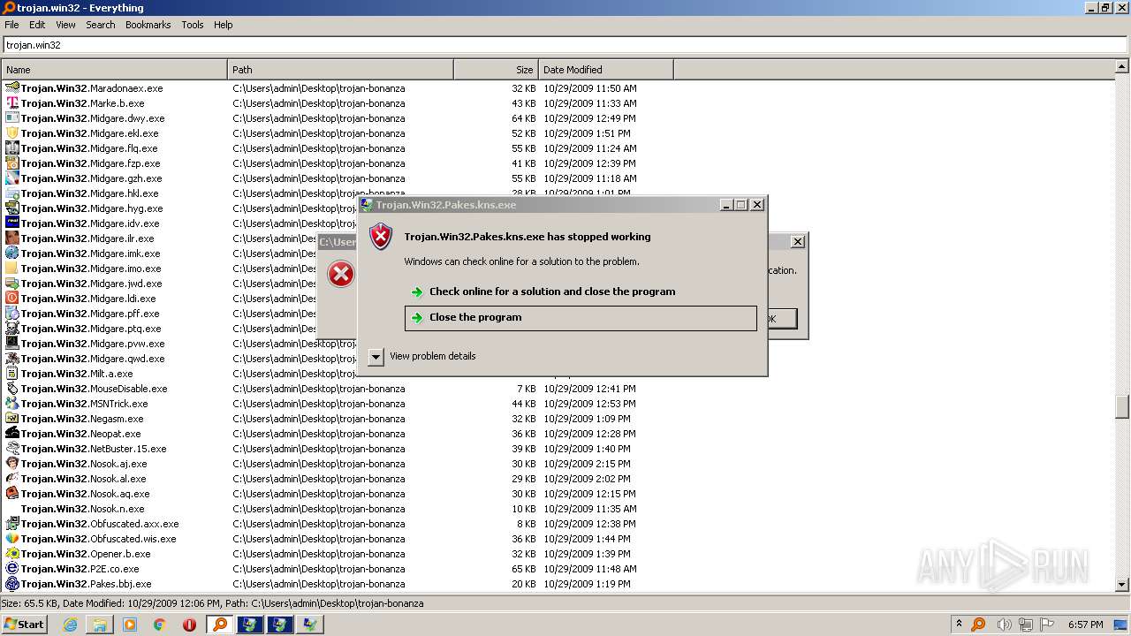Click the Trojan.Win32.Midgare.imo.exe folder icon
This screenshot has width=1131, height=636.
[12, 269]
